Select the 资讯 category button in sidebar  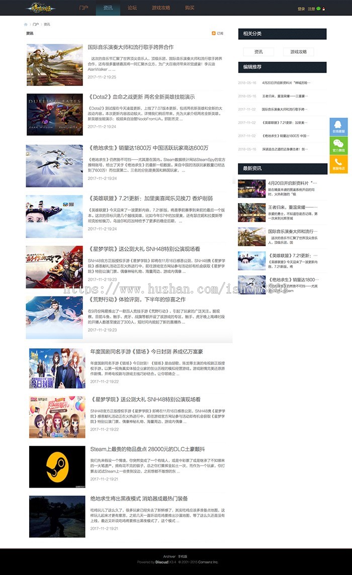258,52
